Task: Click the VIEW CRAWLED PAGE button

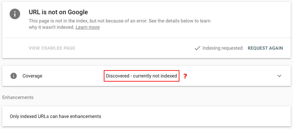Action: click(x=52, y=48)
